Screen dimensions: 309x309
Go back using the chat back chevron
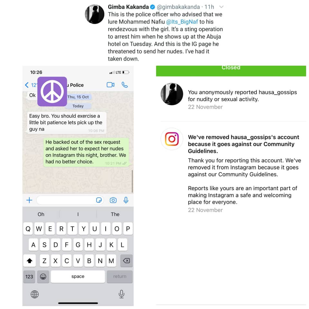pyautogui.click(x=27, y=85)
